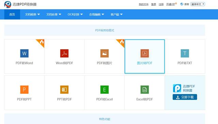The height and width of the screenshot is (124, 218).
Task: Open the PDF转Excel green E icon
Action: (x=105, y=90)
